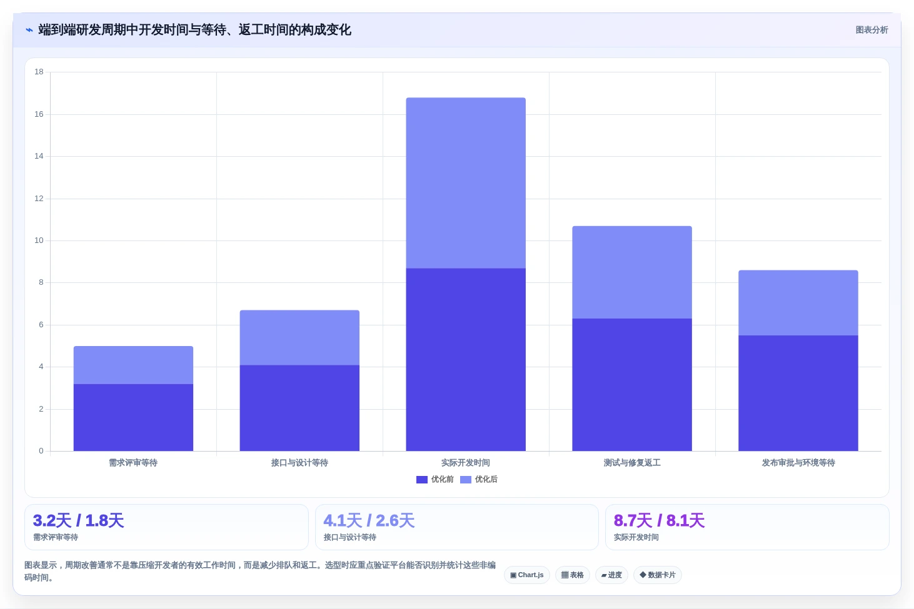Click the x-axis label 发布审批与环境等待

(798, 463)
